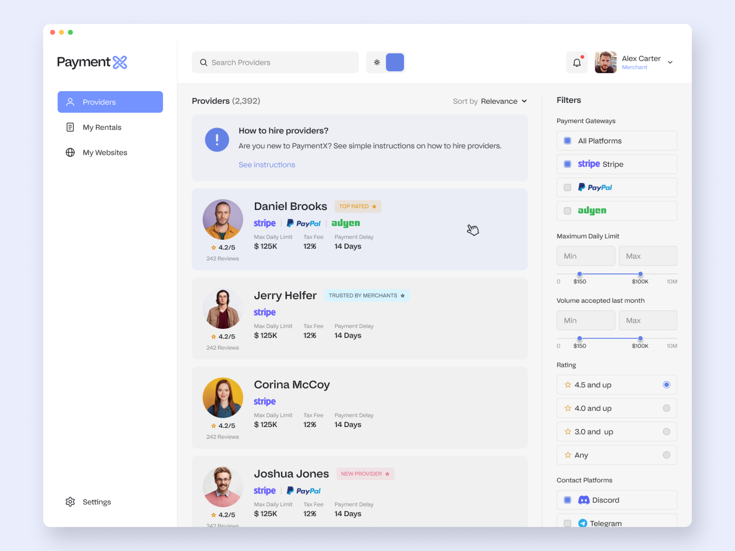Click PayPal logo on Joshua Jones card
Image resolution: width=735 pixels, height=551 pixels.
pyautogui.click(x=304, y=491)
